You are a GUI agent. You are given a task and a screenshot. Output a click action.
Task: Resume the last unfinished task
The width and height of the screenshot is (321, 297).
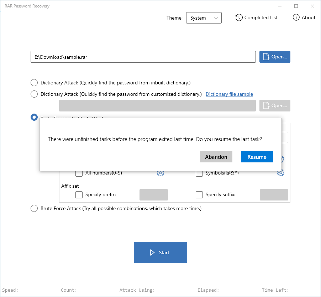point(257,157)
